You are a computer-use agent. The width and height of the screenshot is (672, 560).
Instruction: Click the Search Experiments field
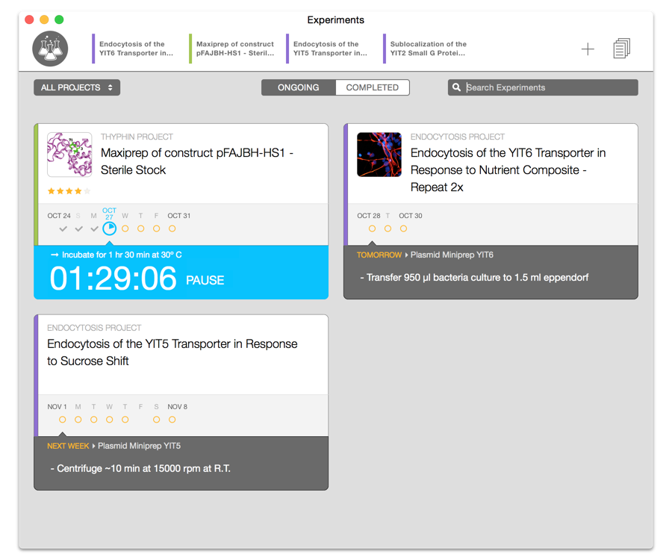549,87
